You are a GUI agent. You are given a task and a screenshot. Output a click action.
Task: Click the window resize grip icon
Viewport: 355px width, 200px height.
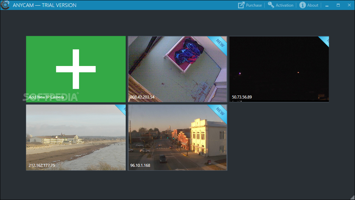(x=353, y=197)
